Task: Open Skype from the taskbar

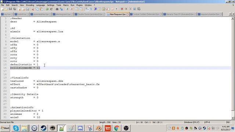Action: (16, 128)
